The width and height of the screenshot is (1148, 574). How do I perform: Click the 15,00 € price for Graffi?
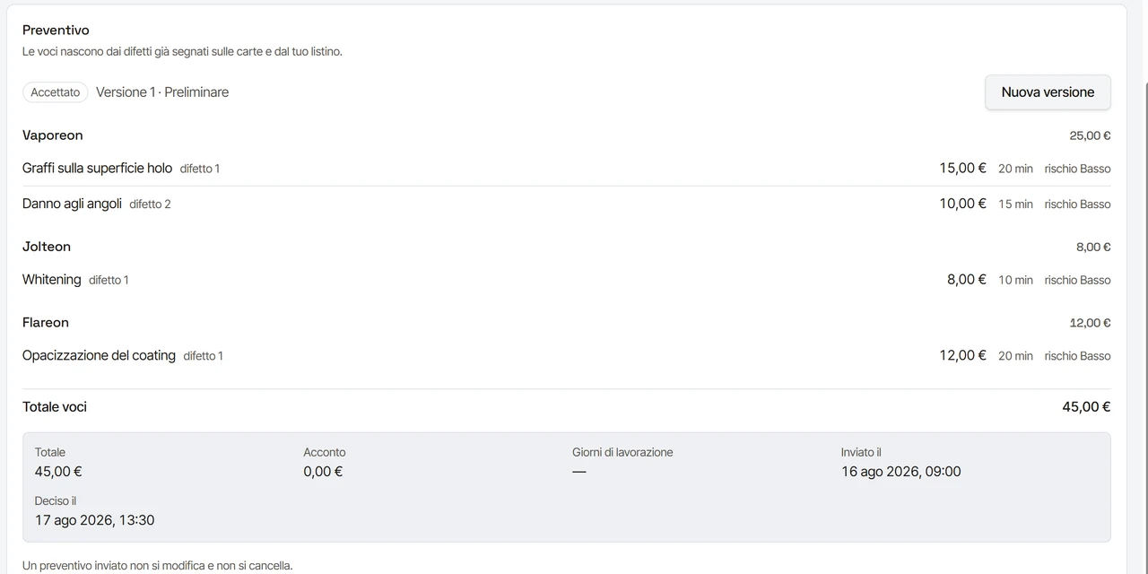(962, 169)
